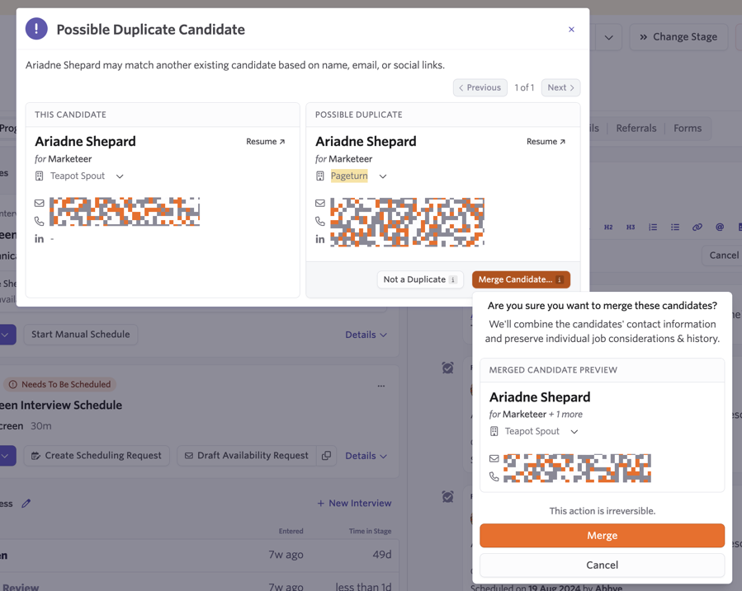Click phone icon in merged candidate preview
The width and height of the screenshot is (742, 591).
click(494, 476)
